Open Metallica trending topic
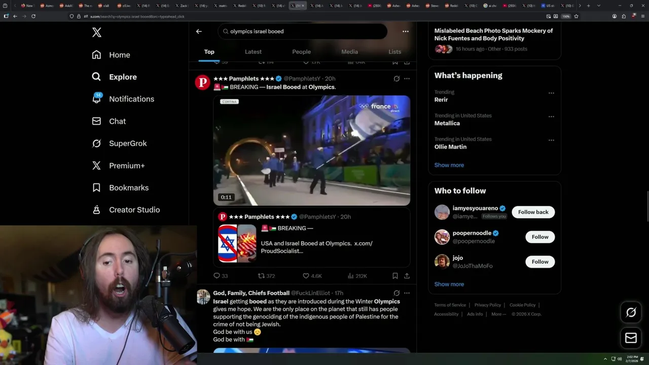This screenshot has height=365, width=649. click(x=447, y=123)
